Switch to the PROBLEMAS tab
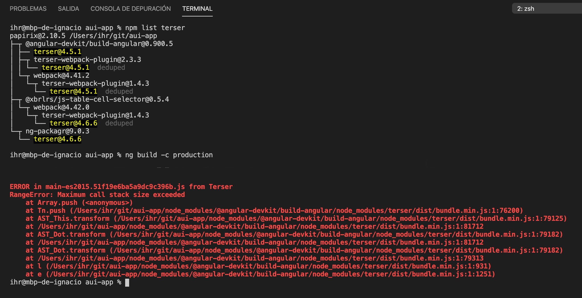 point(28,9)
